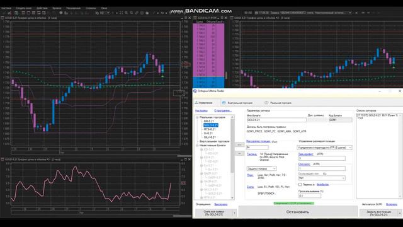
Task: Click the GOLD-6.21 order book window title
Action: (x=207, y=18)
